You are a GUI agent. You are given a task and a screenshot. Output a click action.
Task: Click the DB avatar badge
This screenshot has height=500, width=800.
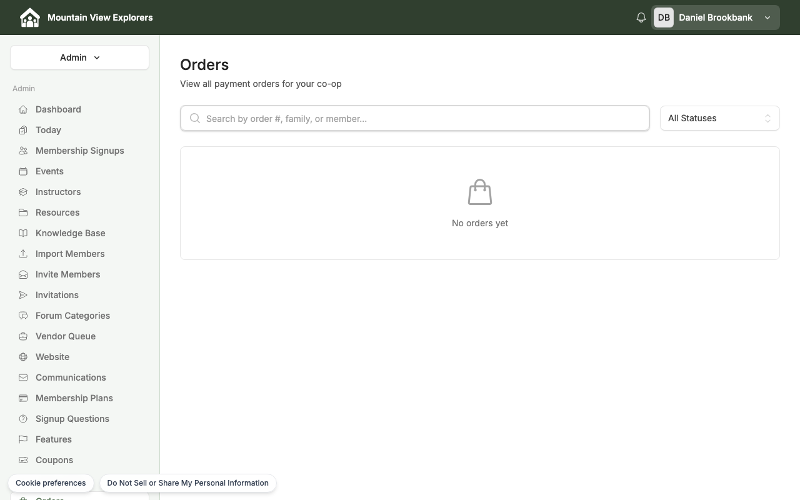(x=664, y=17)
